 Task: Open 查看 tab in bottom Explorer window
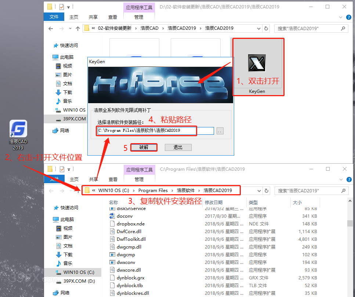[x=113, y=179]
